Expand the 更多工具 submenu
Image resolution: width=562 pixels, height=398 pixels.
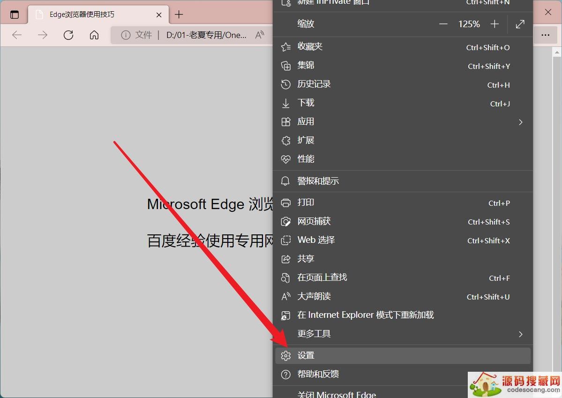520,334
